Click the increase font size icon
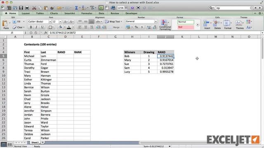264x148 pixels. tap(66, 22)
